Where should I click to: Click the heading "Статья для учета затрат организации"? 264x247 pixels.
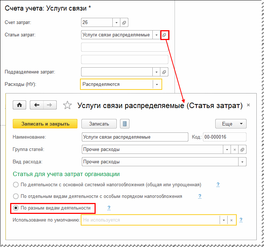[66, 174]
